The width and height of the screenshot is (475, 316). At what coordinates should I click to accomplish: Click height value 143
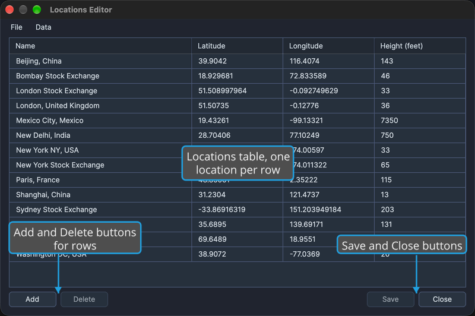[420, 61]
